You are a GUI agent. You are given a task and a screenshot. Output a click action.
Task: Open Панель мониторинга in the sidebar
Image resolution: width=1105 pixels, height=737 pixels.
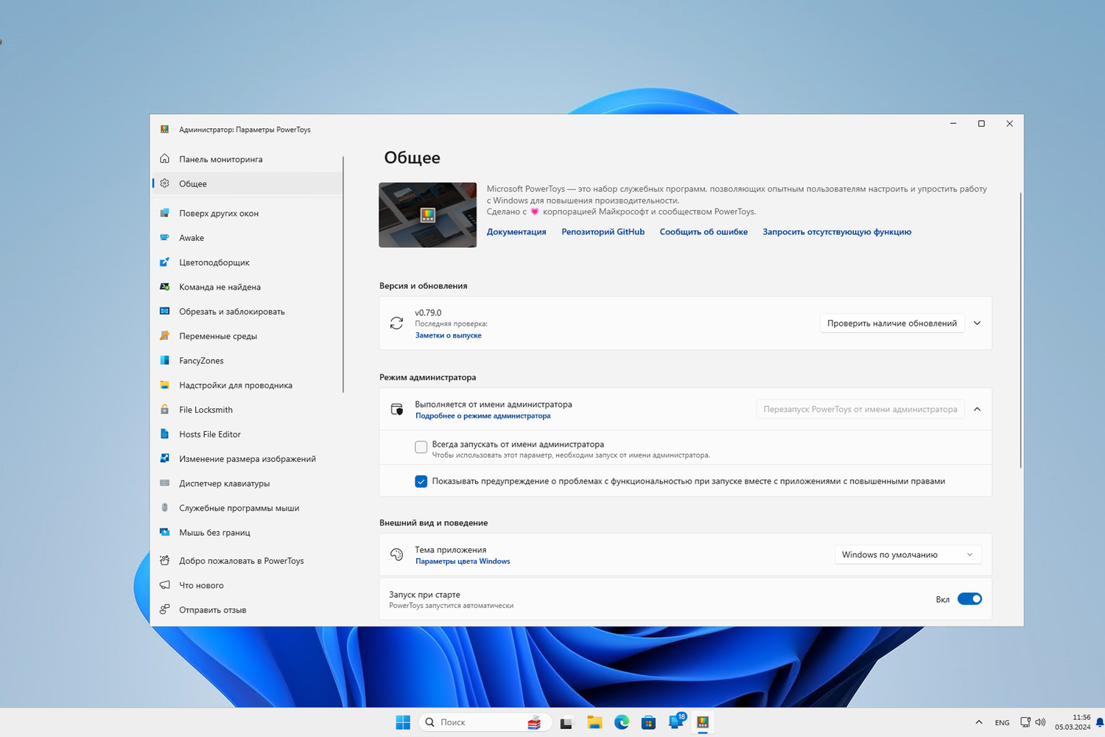(x=248, y=158)
